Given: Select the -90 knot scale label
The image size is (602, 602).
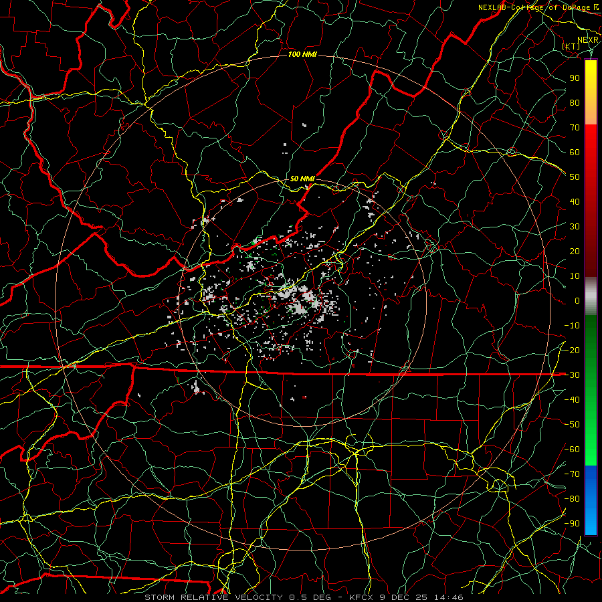Looking at the screenshot, I should [572, 524].
